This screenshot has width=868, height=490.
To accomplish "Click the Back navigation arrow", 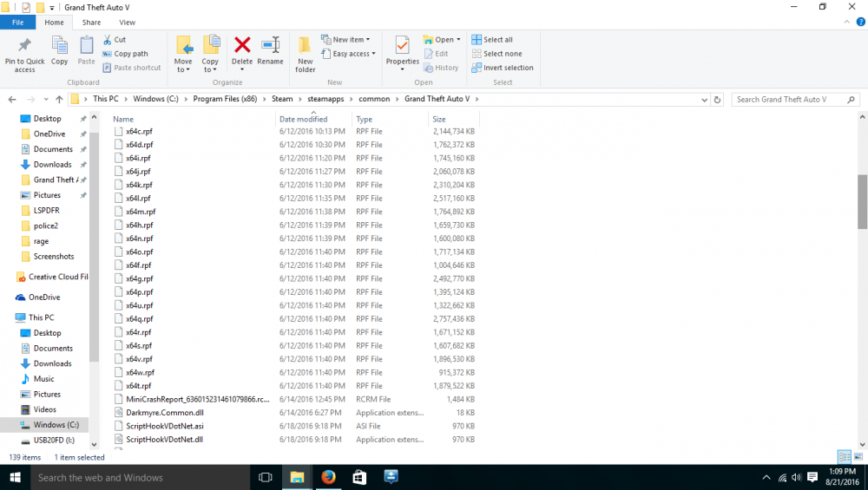I will (x=12, y=100).
